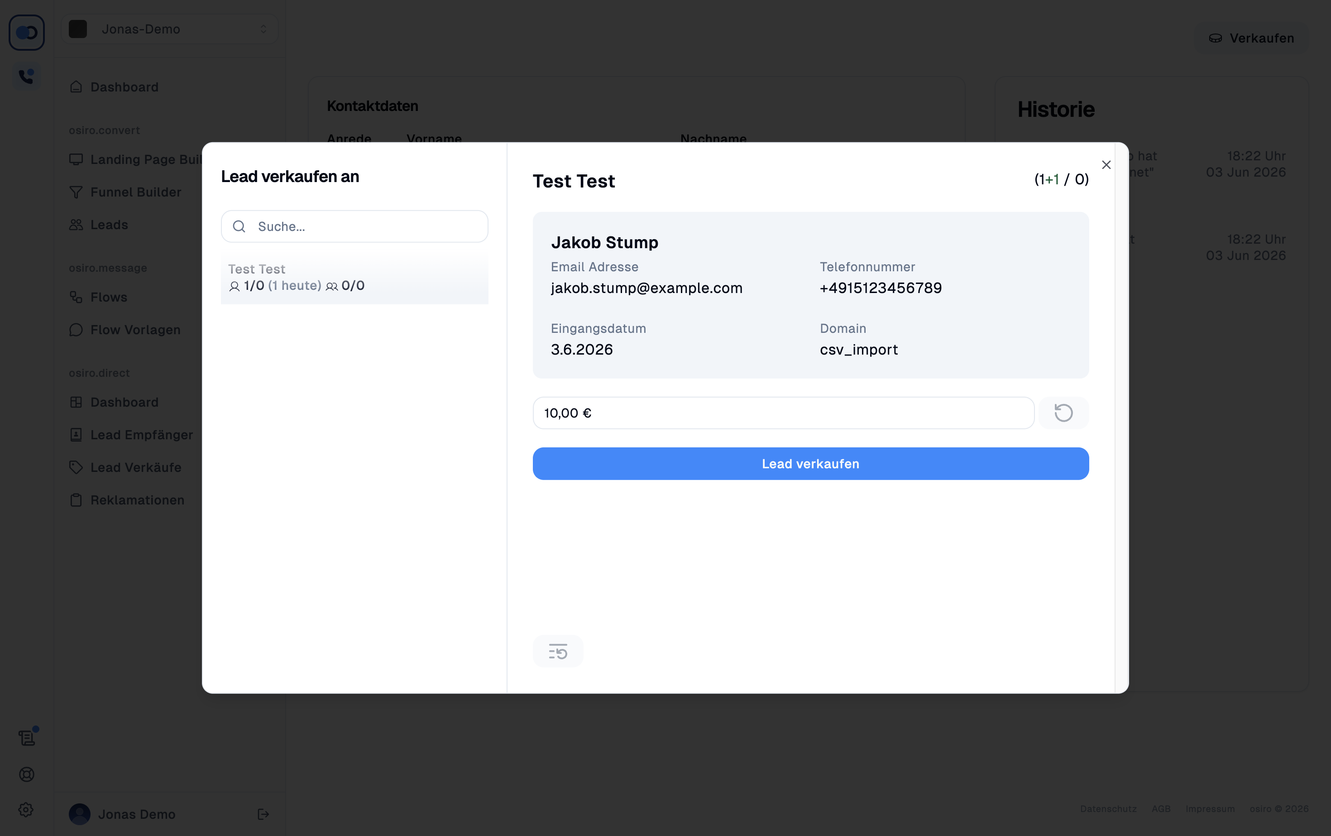1331x836 pixels.
Task: Click the email jakob.stump@example.com
Action: click(x=646, y=288)
